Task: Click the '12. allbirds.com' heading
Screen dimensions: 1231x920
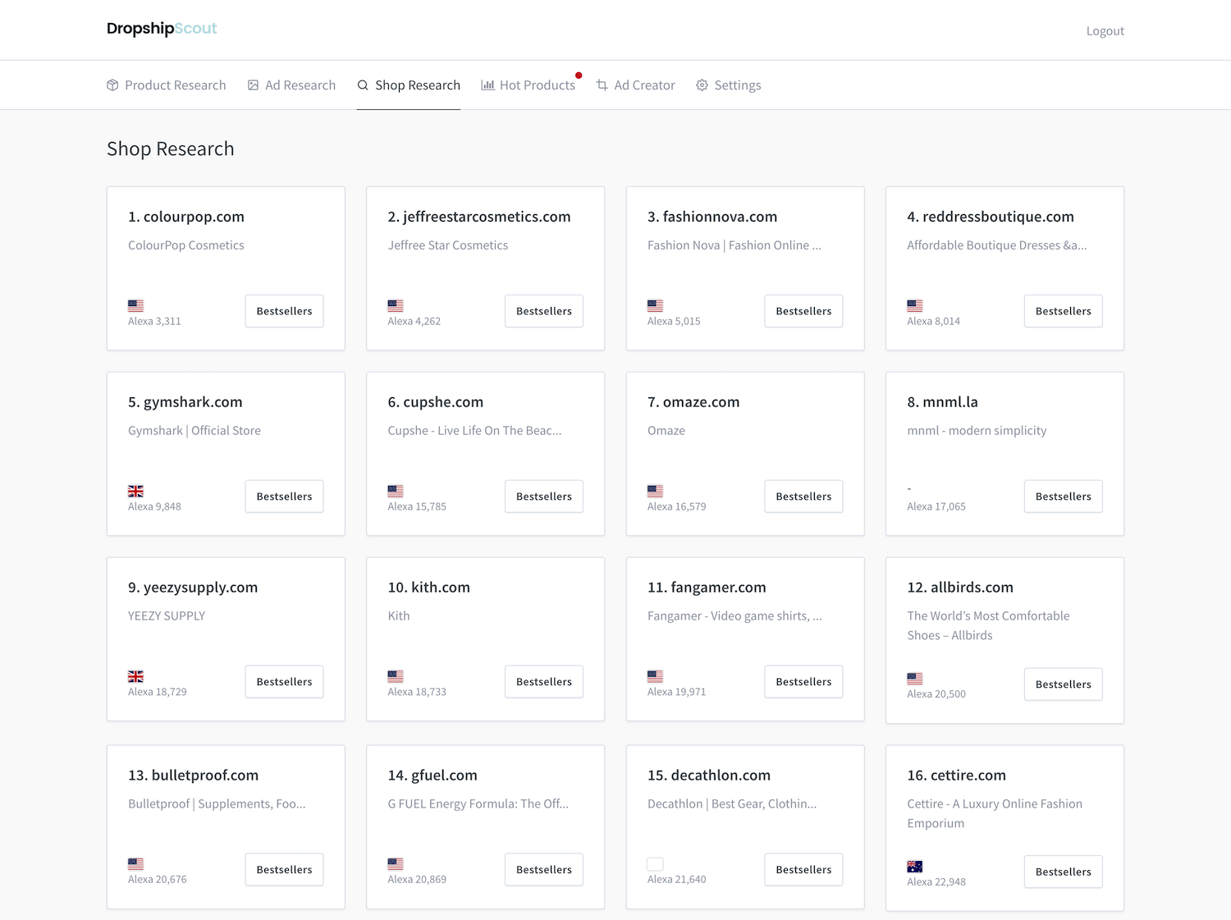Action: click(960, 588)
